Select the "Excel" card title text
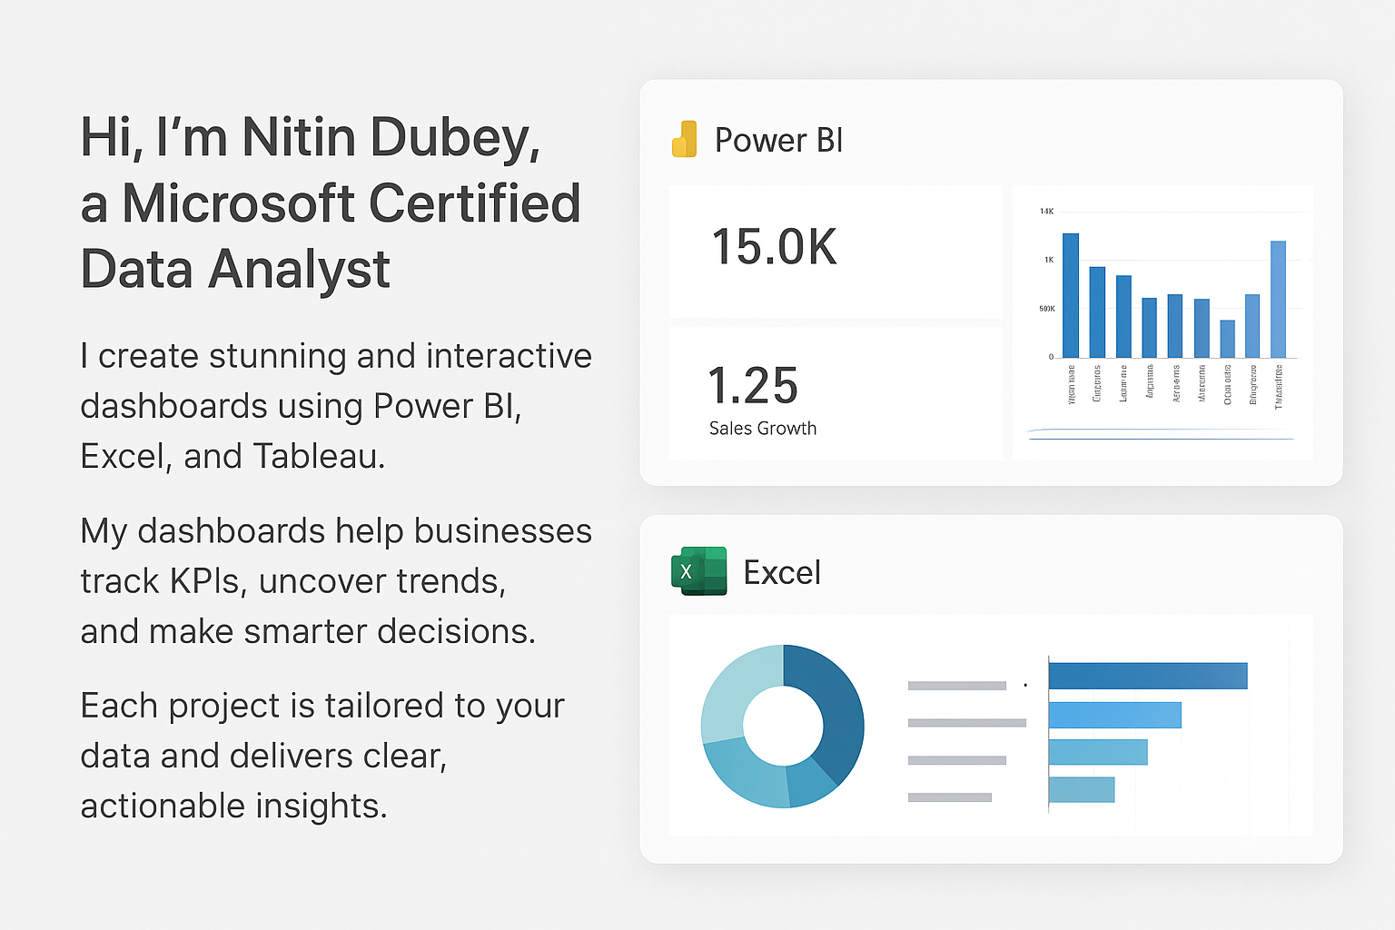The width and height of the screenshot is (1395, 930). [782, 573]
